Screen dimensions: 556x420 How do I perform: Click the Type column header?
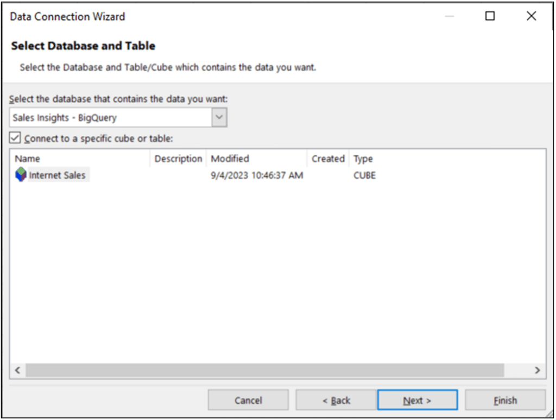pyautogui.click(x=363, y=158)
